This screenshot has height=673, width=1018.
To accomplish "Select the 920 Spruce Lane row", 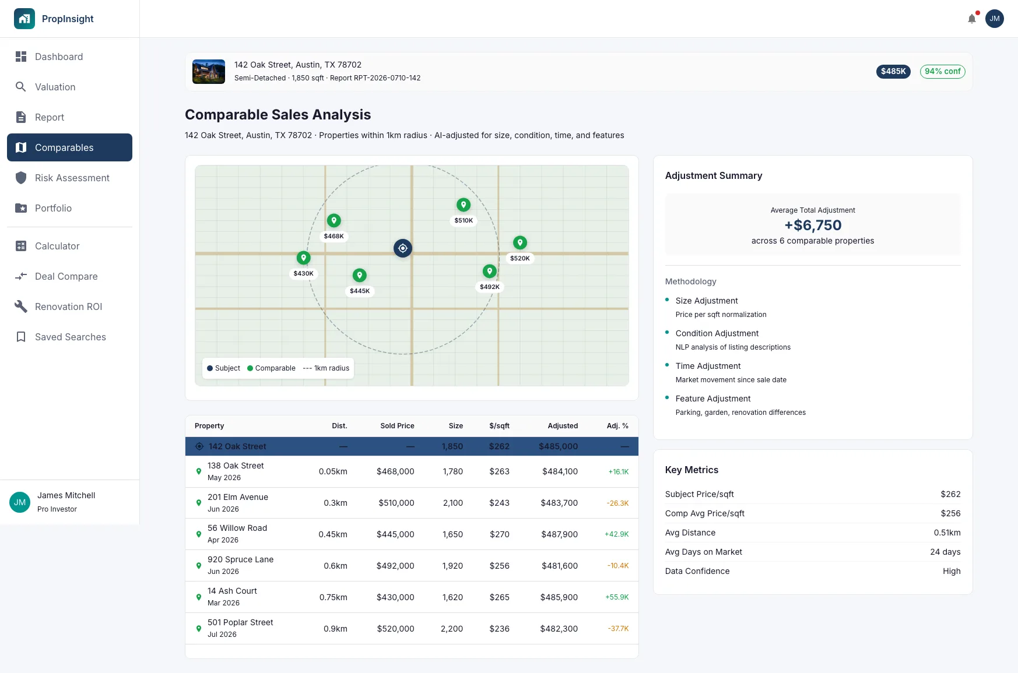I will pos(412,566).
